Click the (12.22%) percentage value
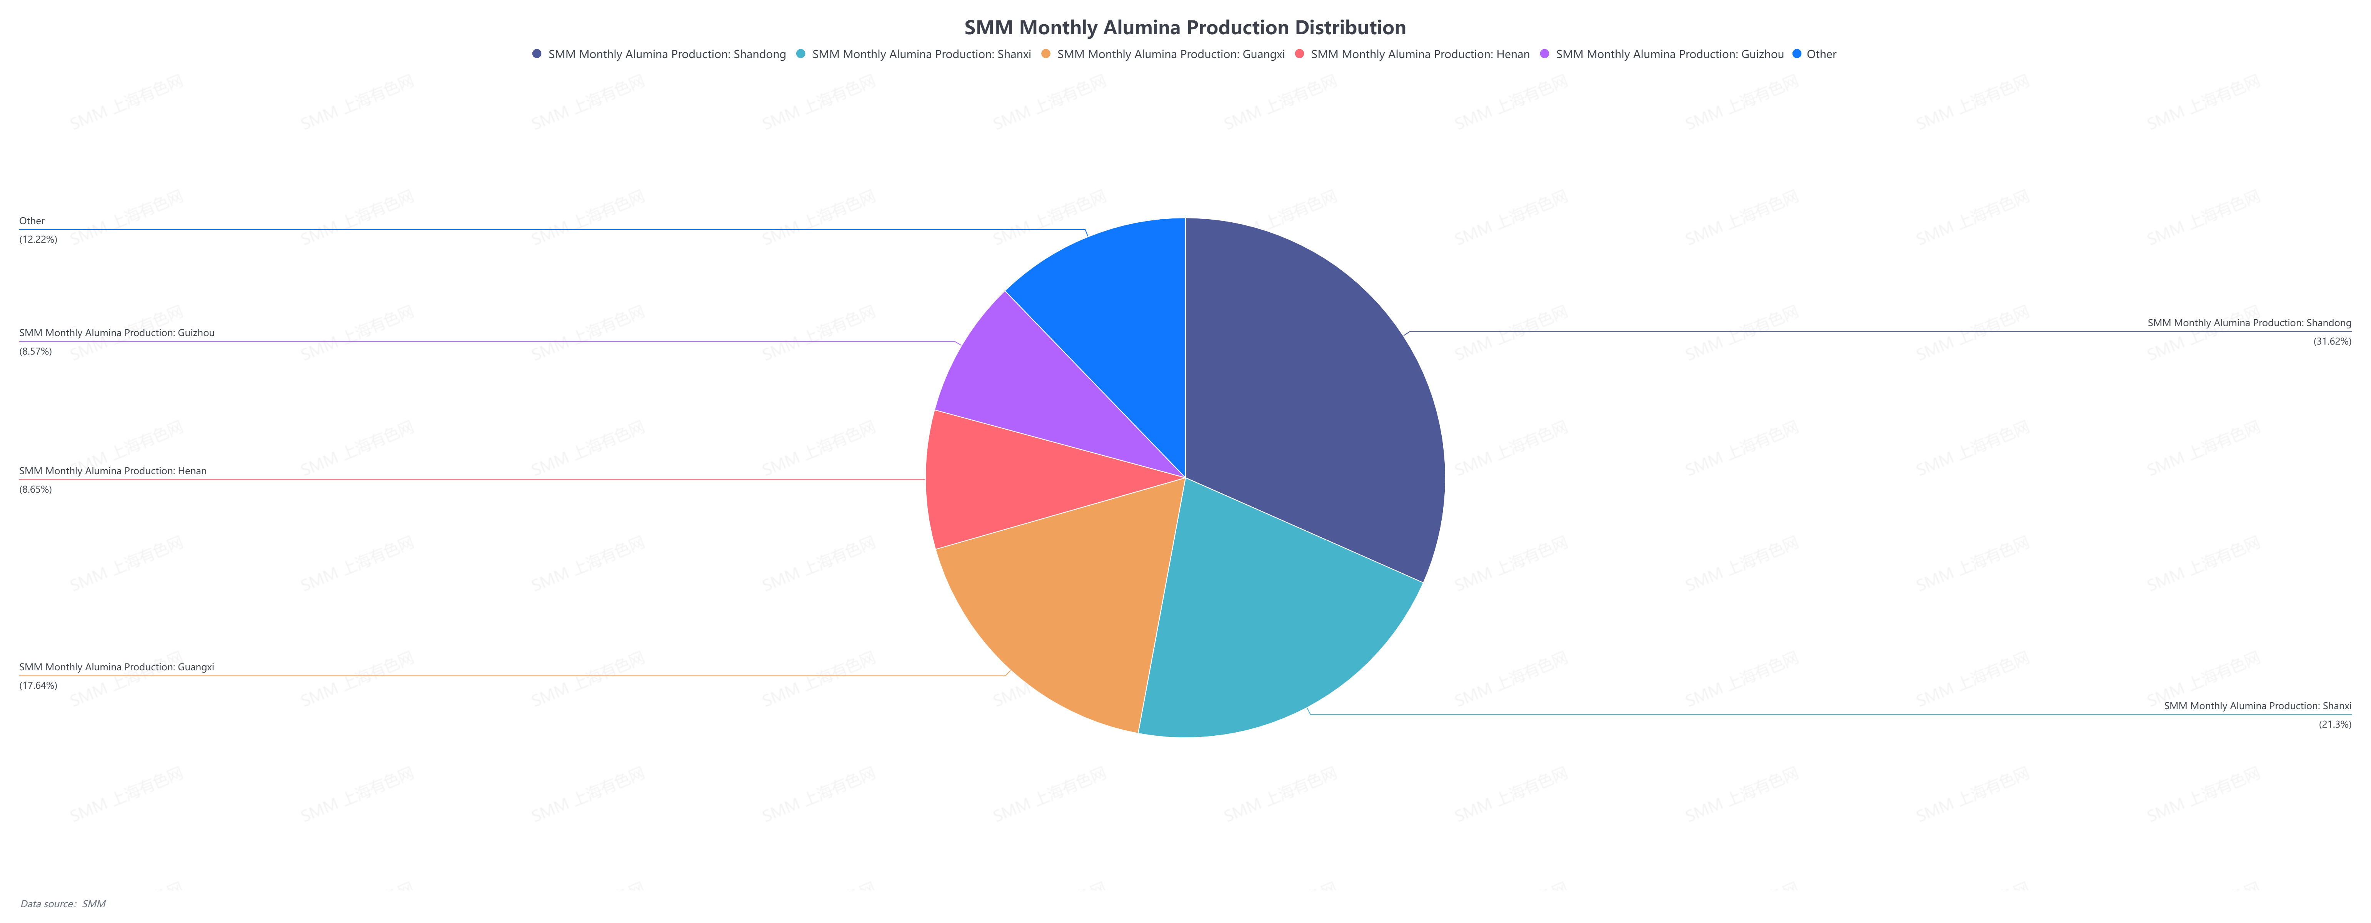Screen dimensions: 2371x923 [38, 239]
